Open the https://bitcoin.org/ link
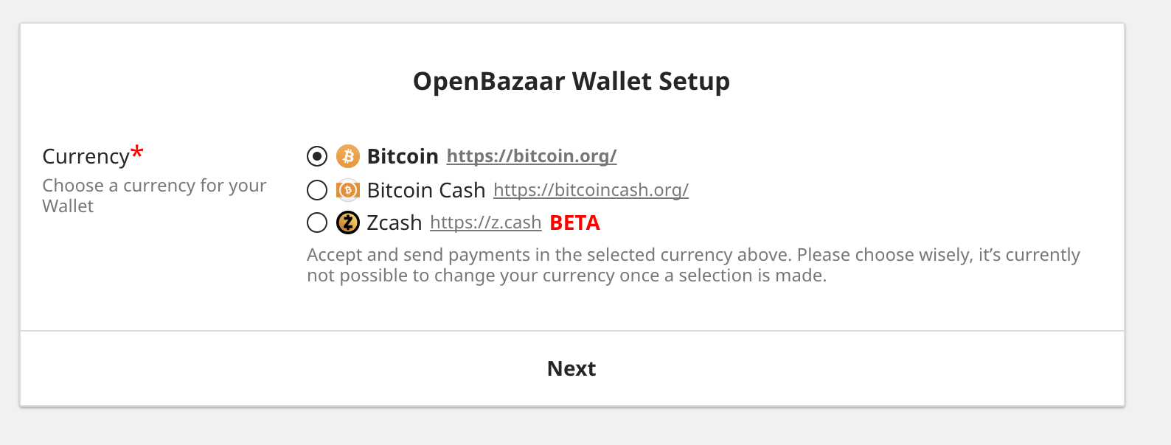Viewport: 1171px width, 445px height. click(531, 156)
